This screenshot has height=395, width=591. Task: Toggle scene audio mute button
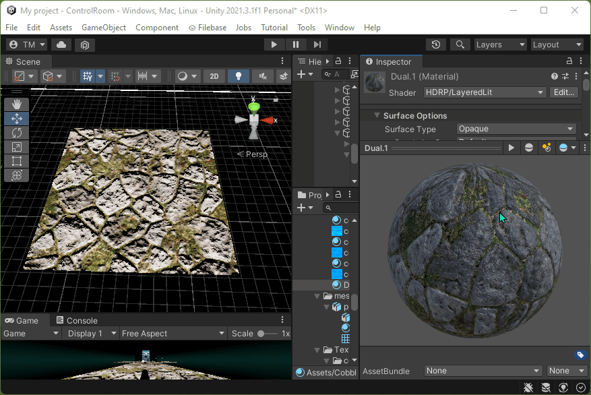coord(261,76)
